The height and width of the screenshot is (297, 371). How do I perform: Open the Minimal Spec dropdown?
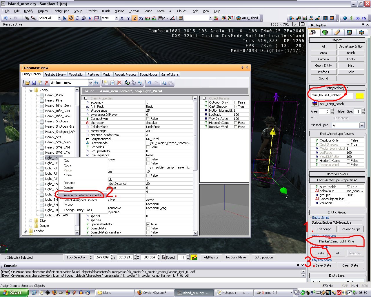coord(362,125)
